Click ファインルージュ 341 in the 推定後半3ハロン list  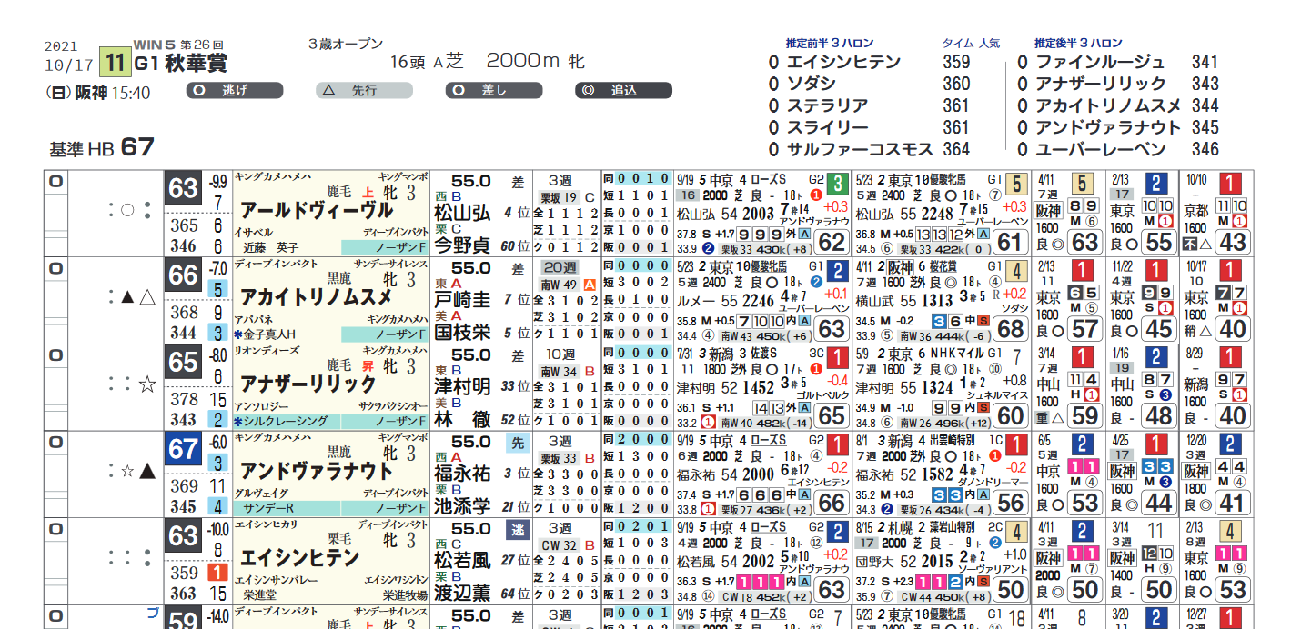1118,62
